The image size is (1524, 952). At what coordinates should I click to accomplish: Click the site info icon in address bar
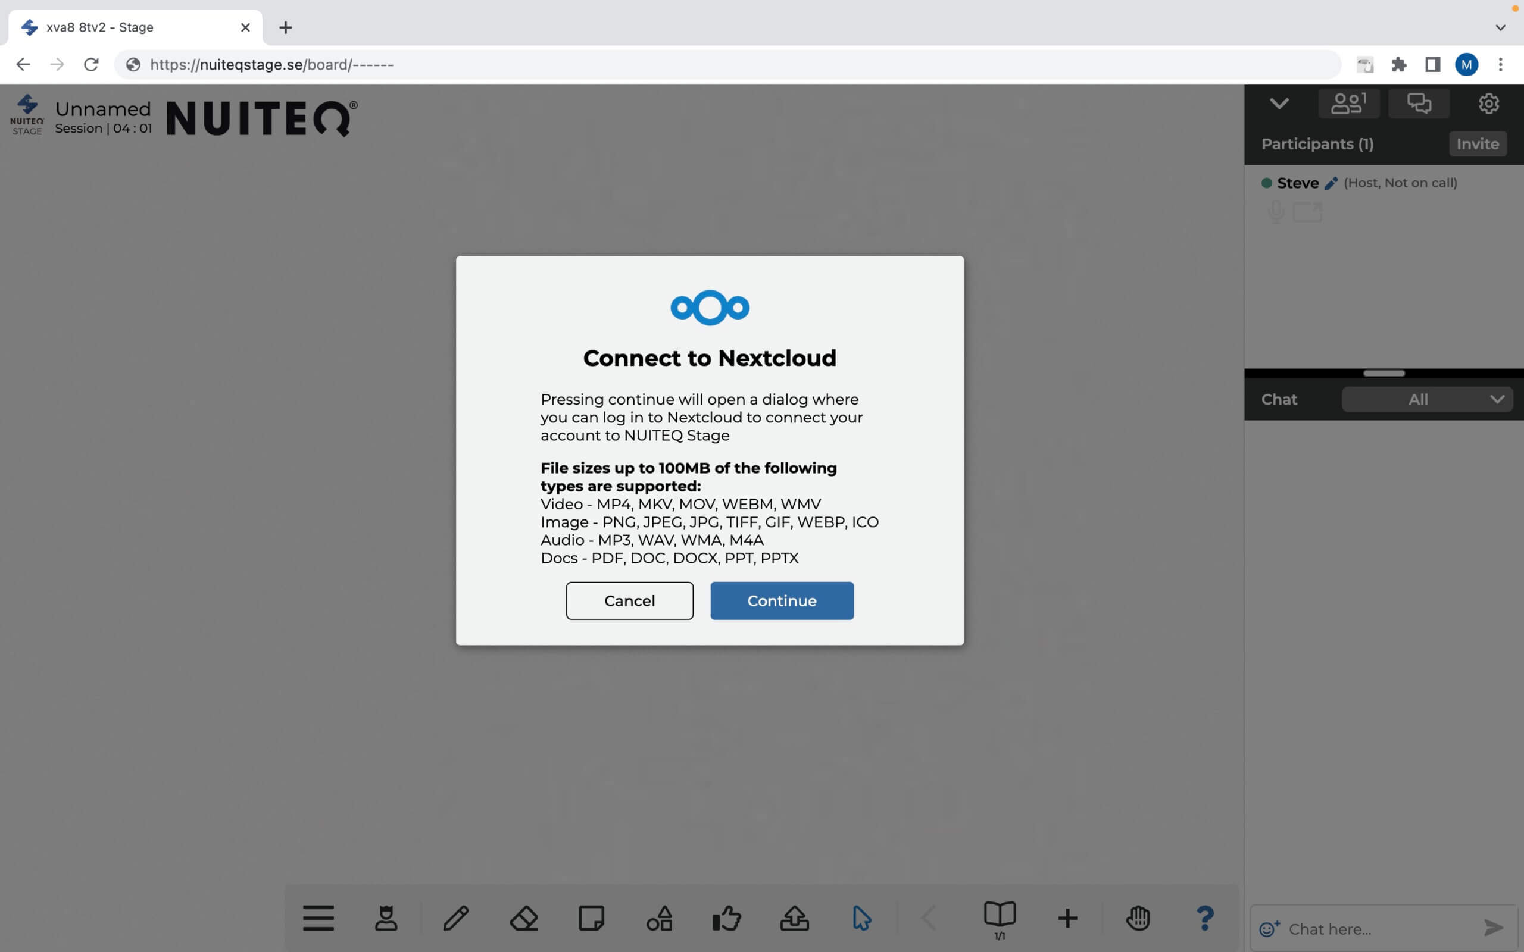click(x=133, y=64)
